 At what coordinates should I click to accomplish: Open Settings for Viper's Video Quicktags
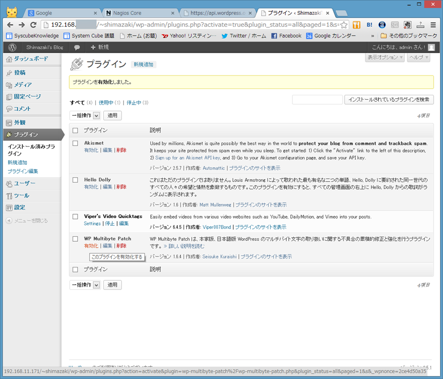pyautogui.click(x=92, y=224)
